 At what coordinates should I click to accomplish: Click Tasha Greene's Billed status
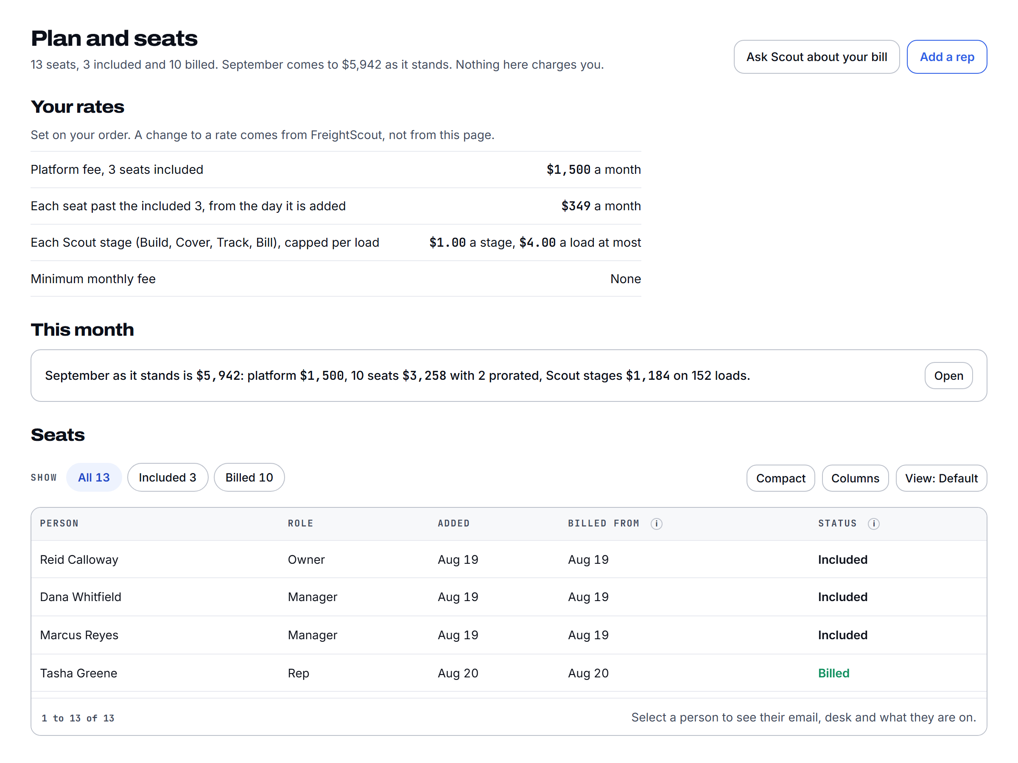(833, 673)
